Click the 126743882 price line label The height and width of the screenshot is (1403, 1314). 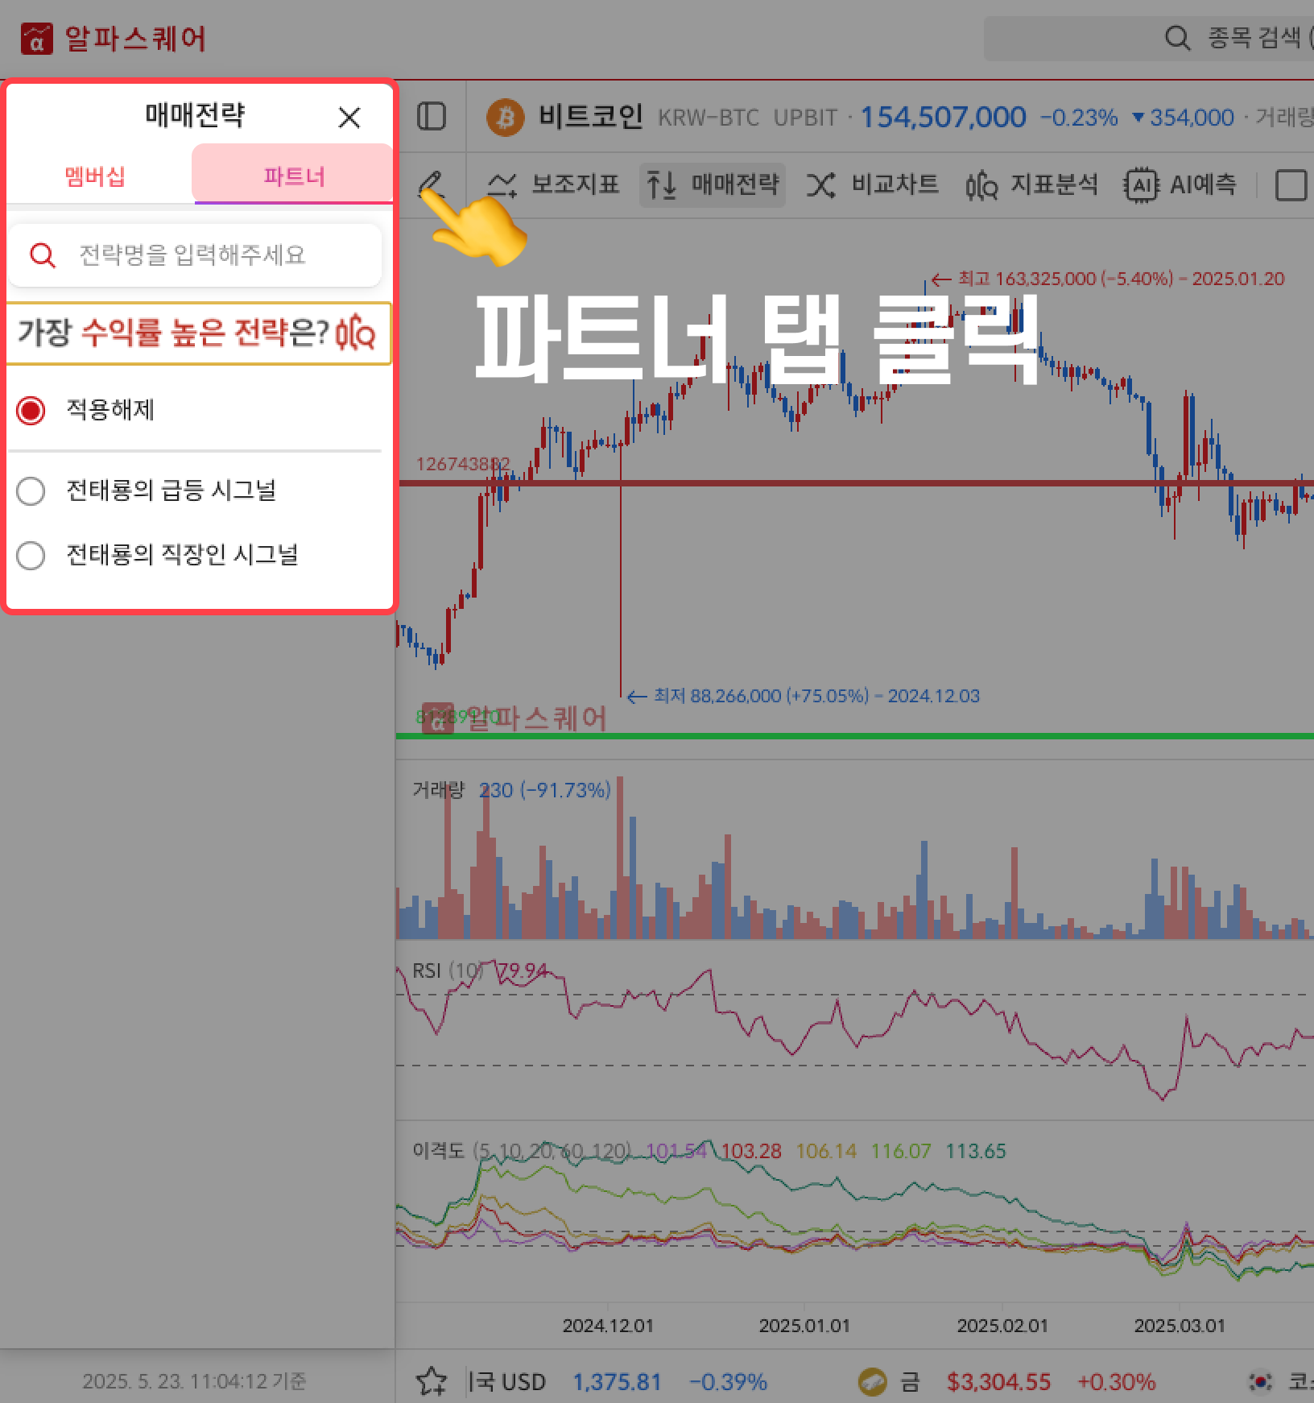[x=463, y=464]
